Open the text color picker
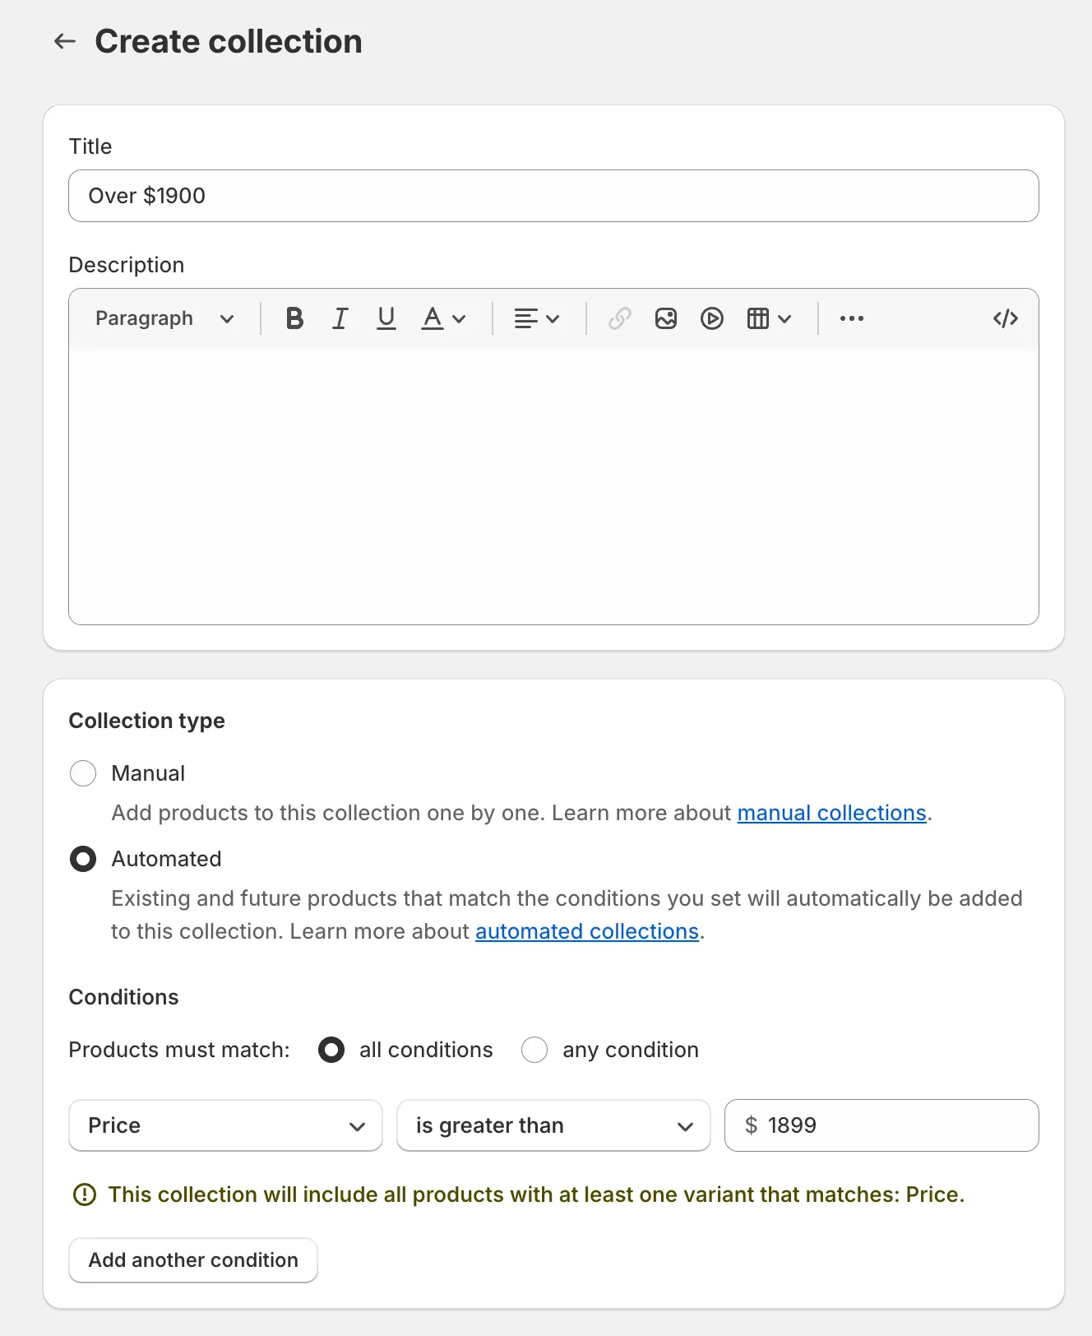Screen dimensions: 1092x1336 click(443, 318)
